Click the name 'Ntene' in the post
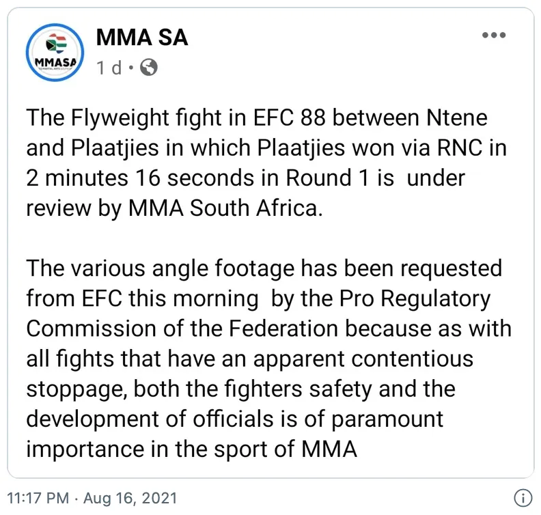 [457, 117]
